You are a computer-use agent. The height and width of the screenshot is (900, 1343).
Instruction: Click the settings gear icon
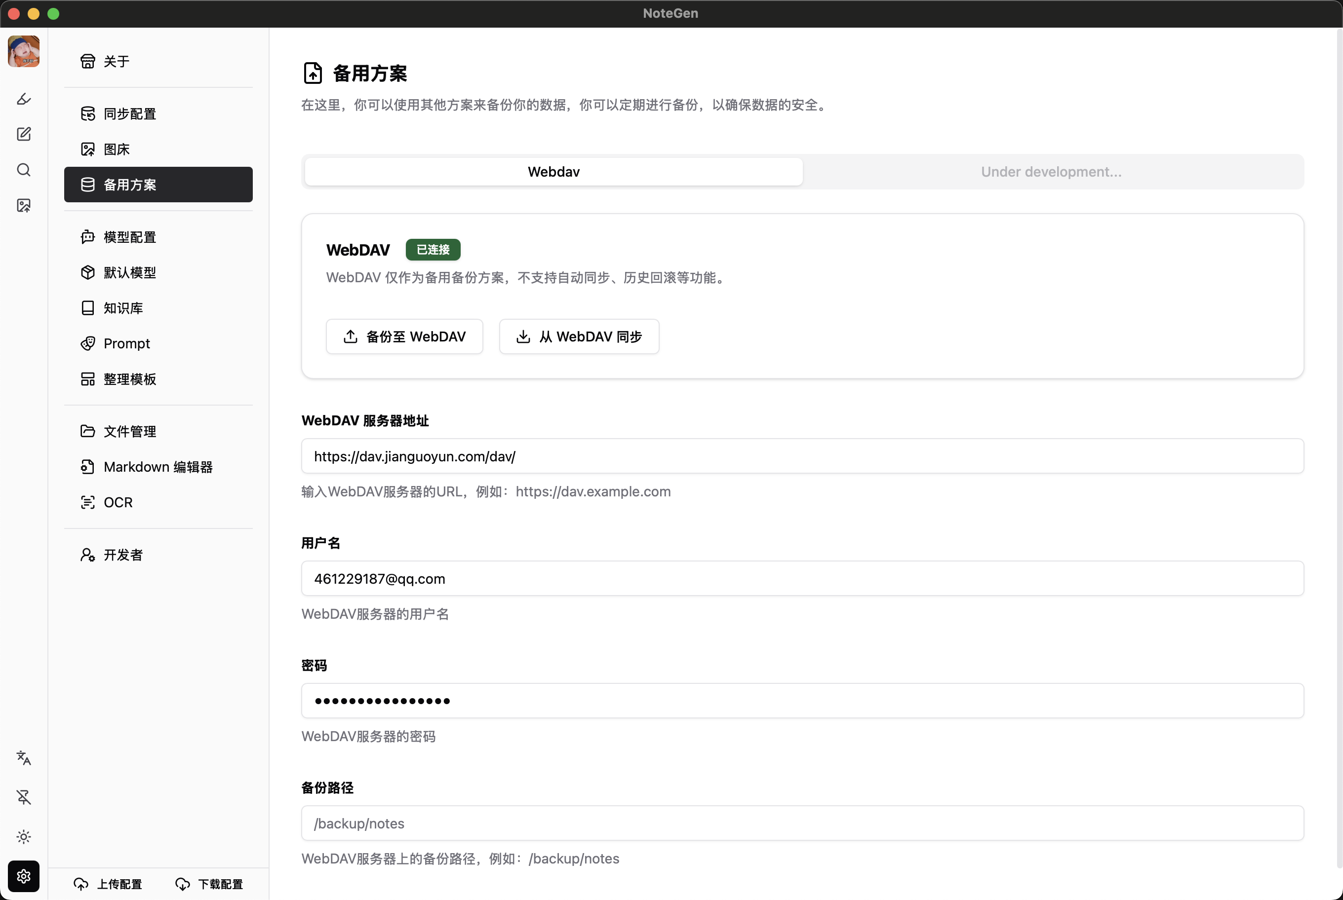click(x=24, y=876)
